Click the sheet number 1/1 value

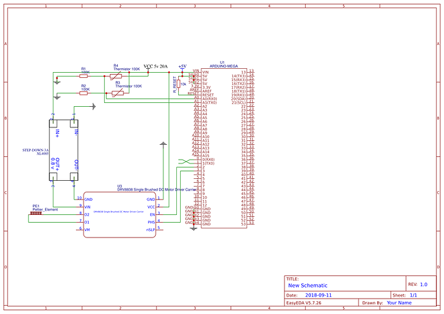[x=413, y=294]
